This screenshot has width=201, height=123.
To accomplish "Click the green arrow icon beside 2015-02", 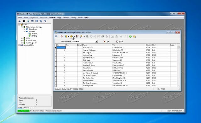I will [30, 36].
